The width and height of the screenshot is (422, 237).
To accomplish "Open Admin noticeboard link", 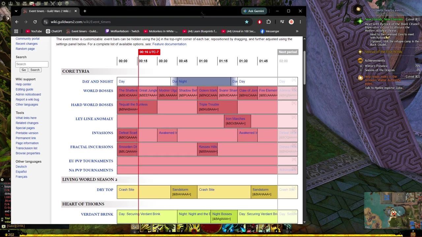I will coord(28,94).
